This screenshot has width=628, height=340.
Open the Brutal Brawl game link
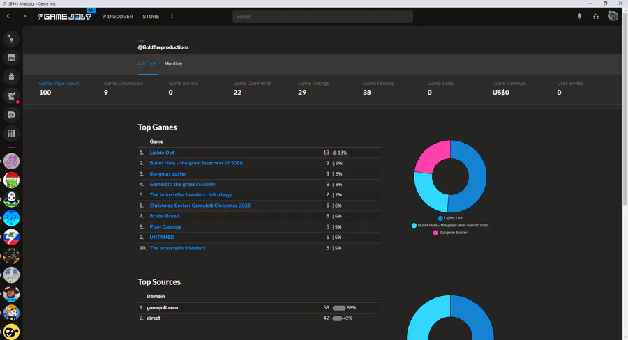coord(164,216)
